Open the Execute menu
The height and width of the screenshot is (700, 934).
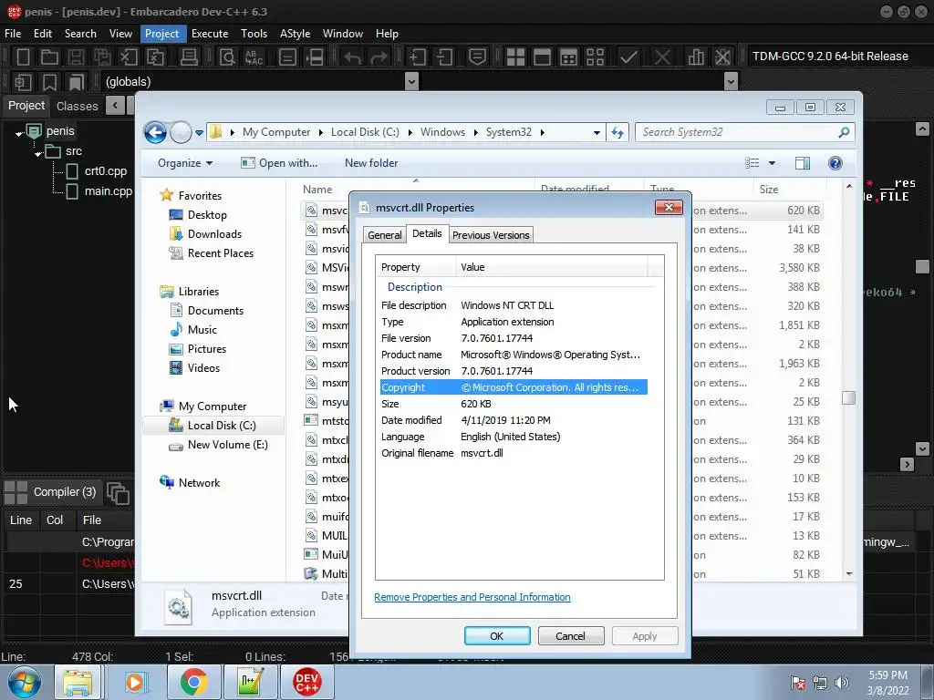210,34
